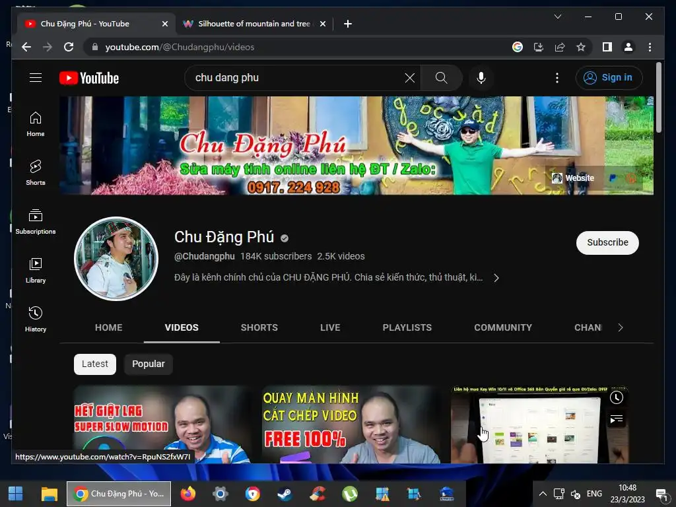Open Subscriptions in the sidebar

coord(36,222)
